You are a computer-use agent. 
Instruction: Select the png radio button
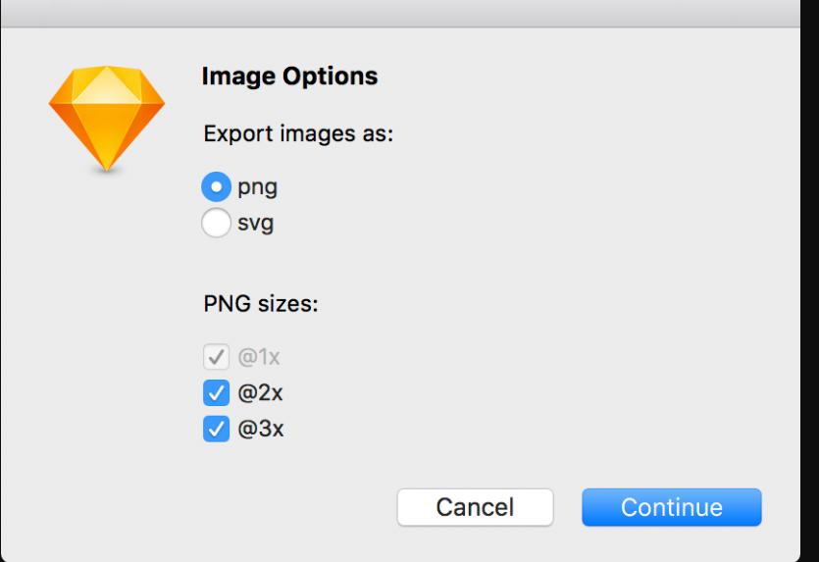pos(216,186)
